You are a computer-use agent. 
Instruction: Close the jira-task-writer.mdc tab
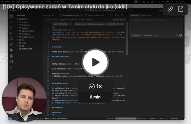pos(82,15)
